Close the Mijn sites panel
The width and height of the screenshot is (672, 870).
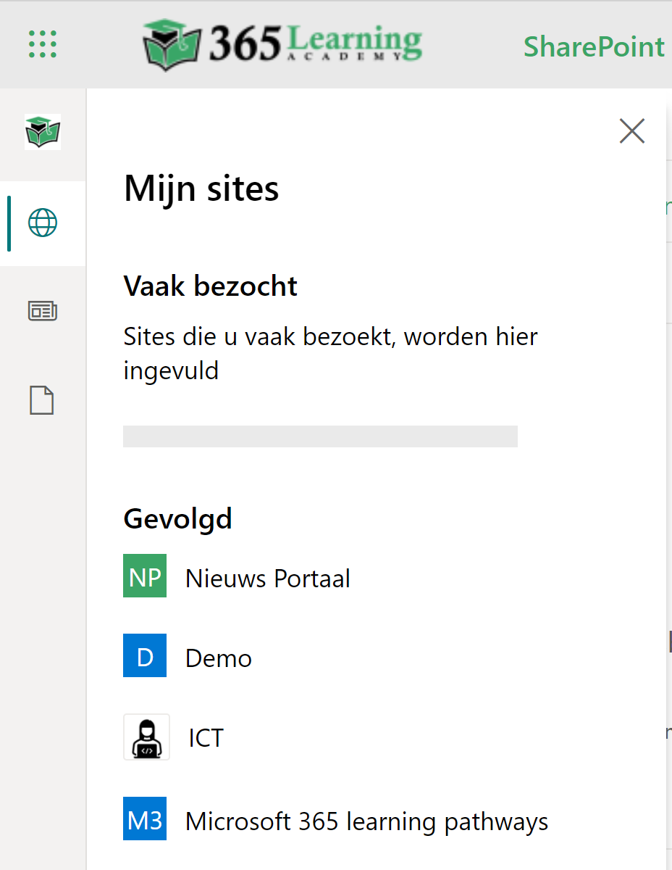point(632,131)
